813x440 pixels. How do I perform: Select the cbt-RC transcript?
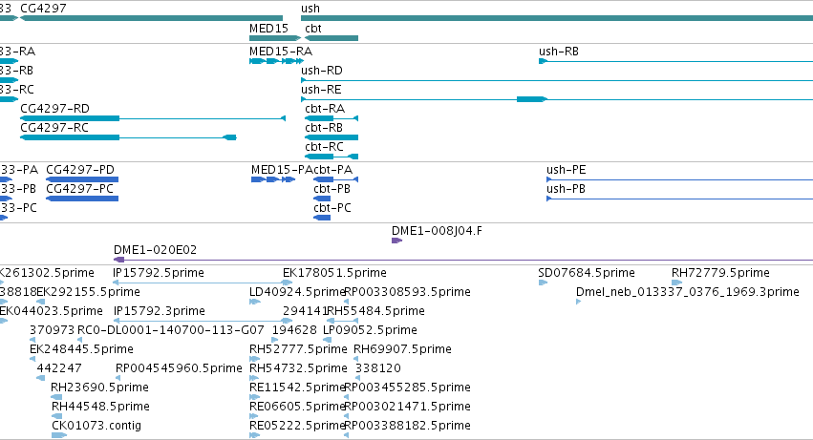[x=332, y=157]
